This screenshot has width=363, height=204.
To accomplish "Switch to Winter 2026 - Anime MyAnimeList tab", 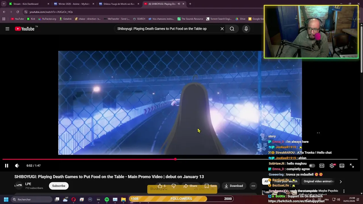I will pyautogui.click(x=74, y=4).
